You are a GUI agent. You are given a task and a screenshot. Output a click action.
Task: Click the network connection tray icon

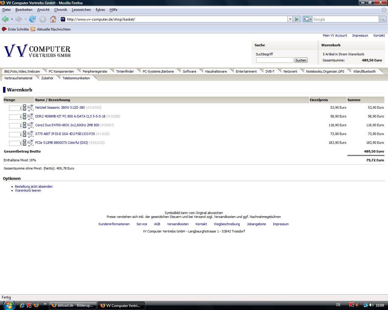click(366, 305)
